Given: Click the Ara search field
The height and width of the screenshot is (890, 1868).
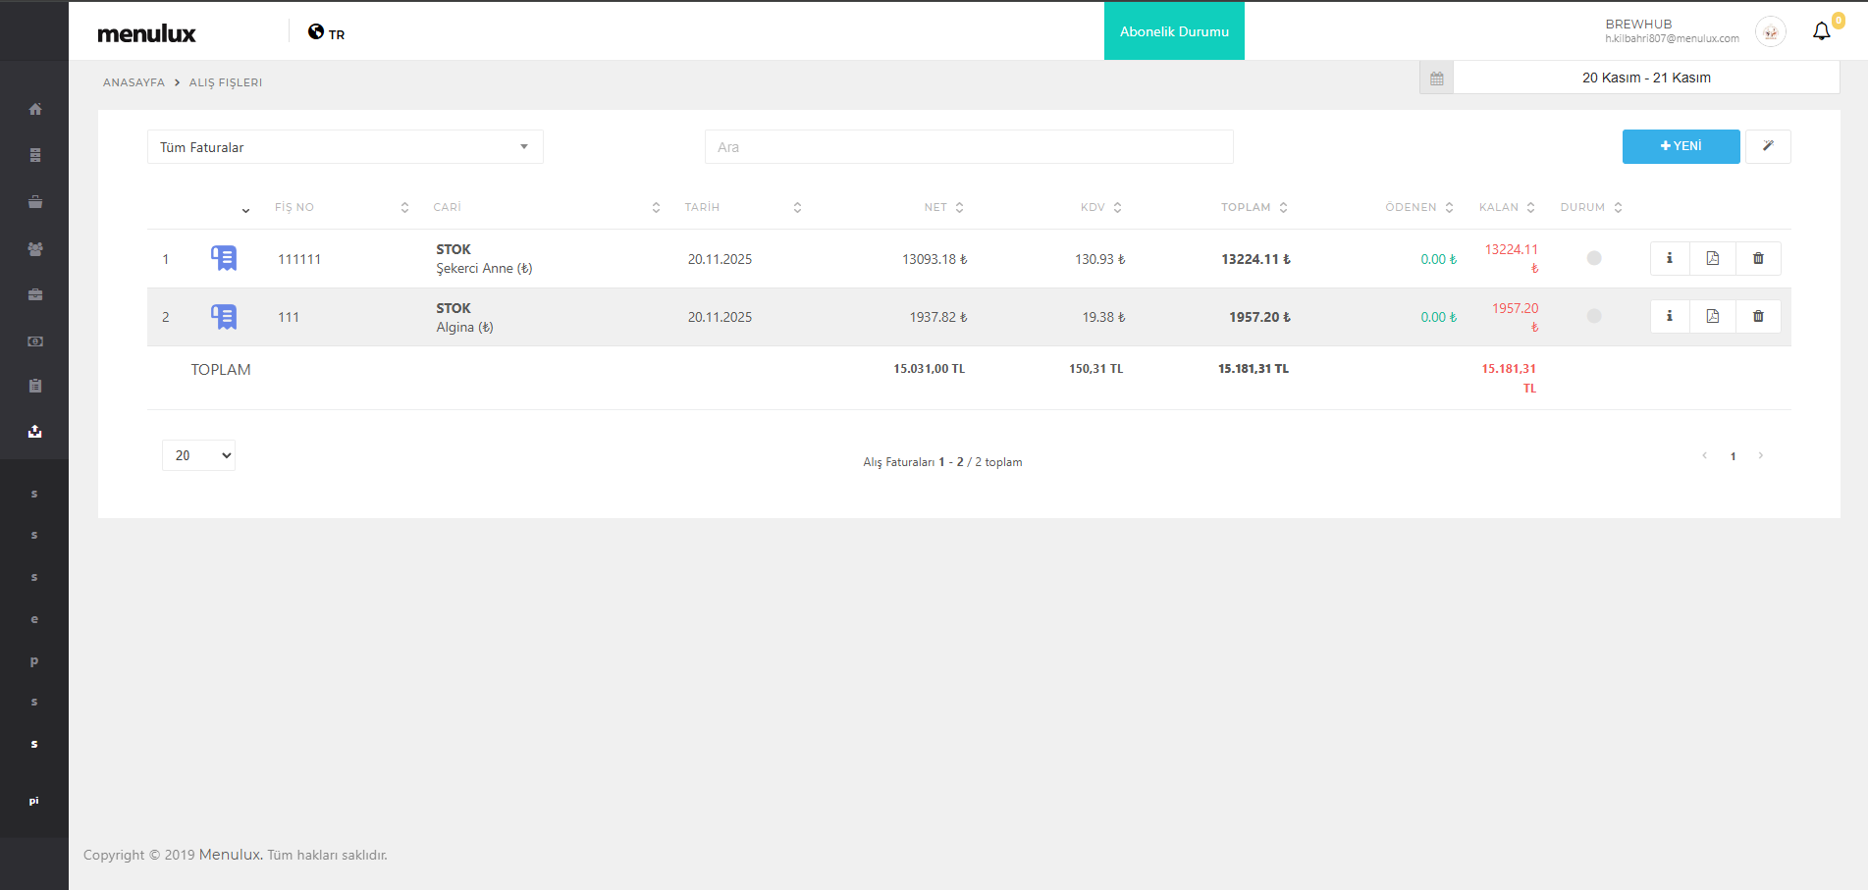Looking at the screenshot, I should 968,147.
